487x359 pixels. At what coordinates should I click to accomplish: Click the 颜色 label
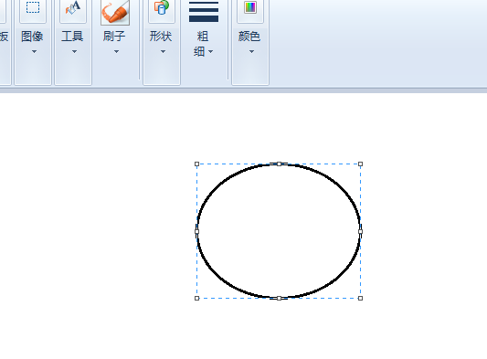coord(249,37)
